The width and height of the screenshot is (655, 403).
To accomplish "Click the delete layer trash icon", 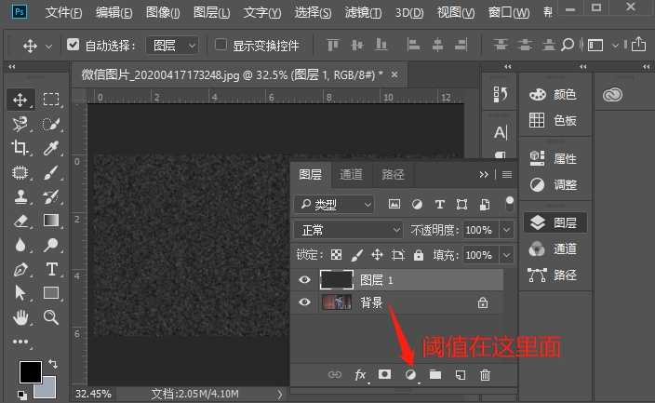I will (x=485, y=375).
